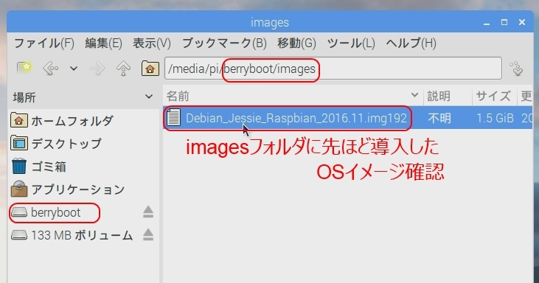This screenshot has width=539, height=283.
Task: Sort by the 名前 column header
Action: 293,96
